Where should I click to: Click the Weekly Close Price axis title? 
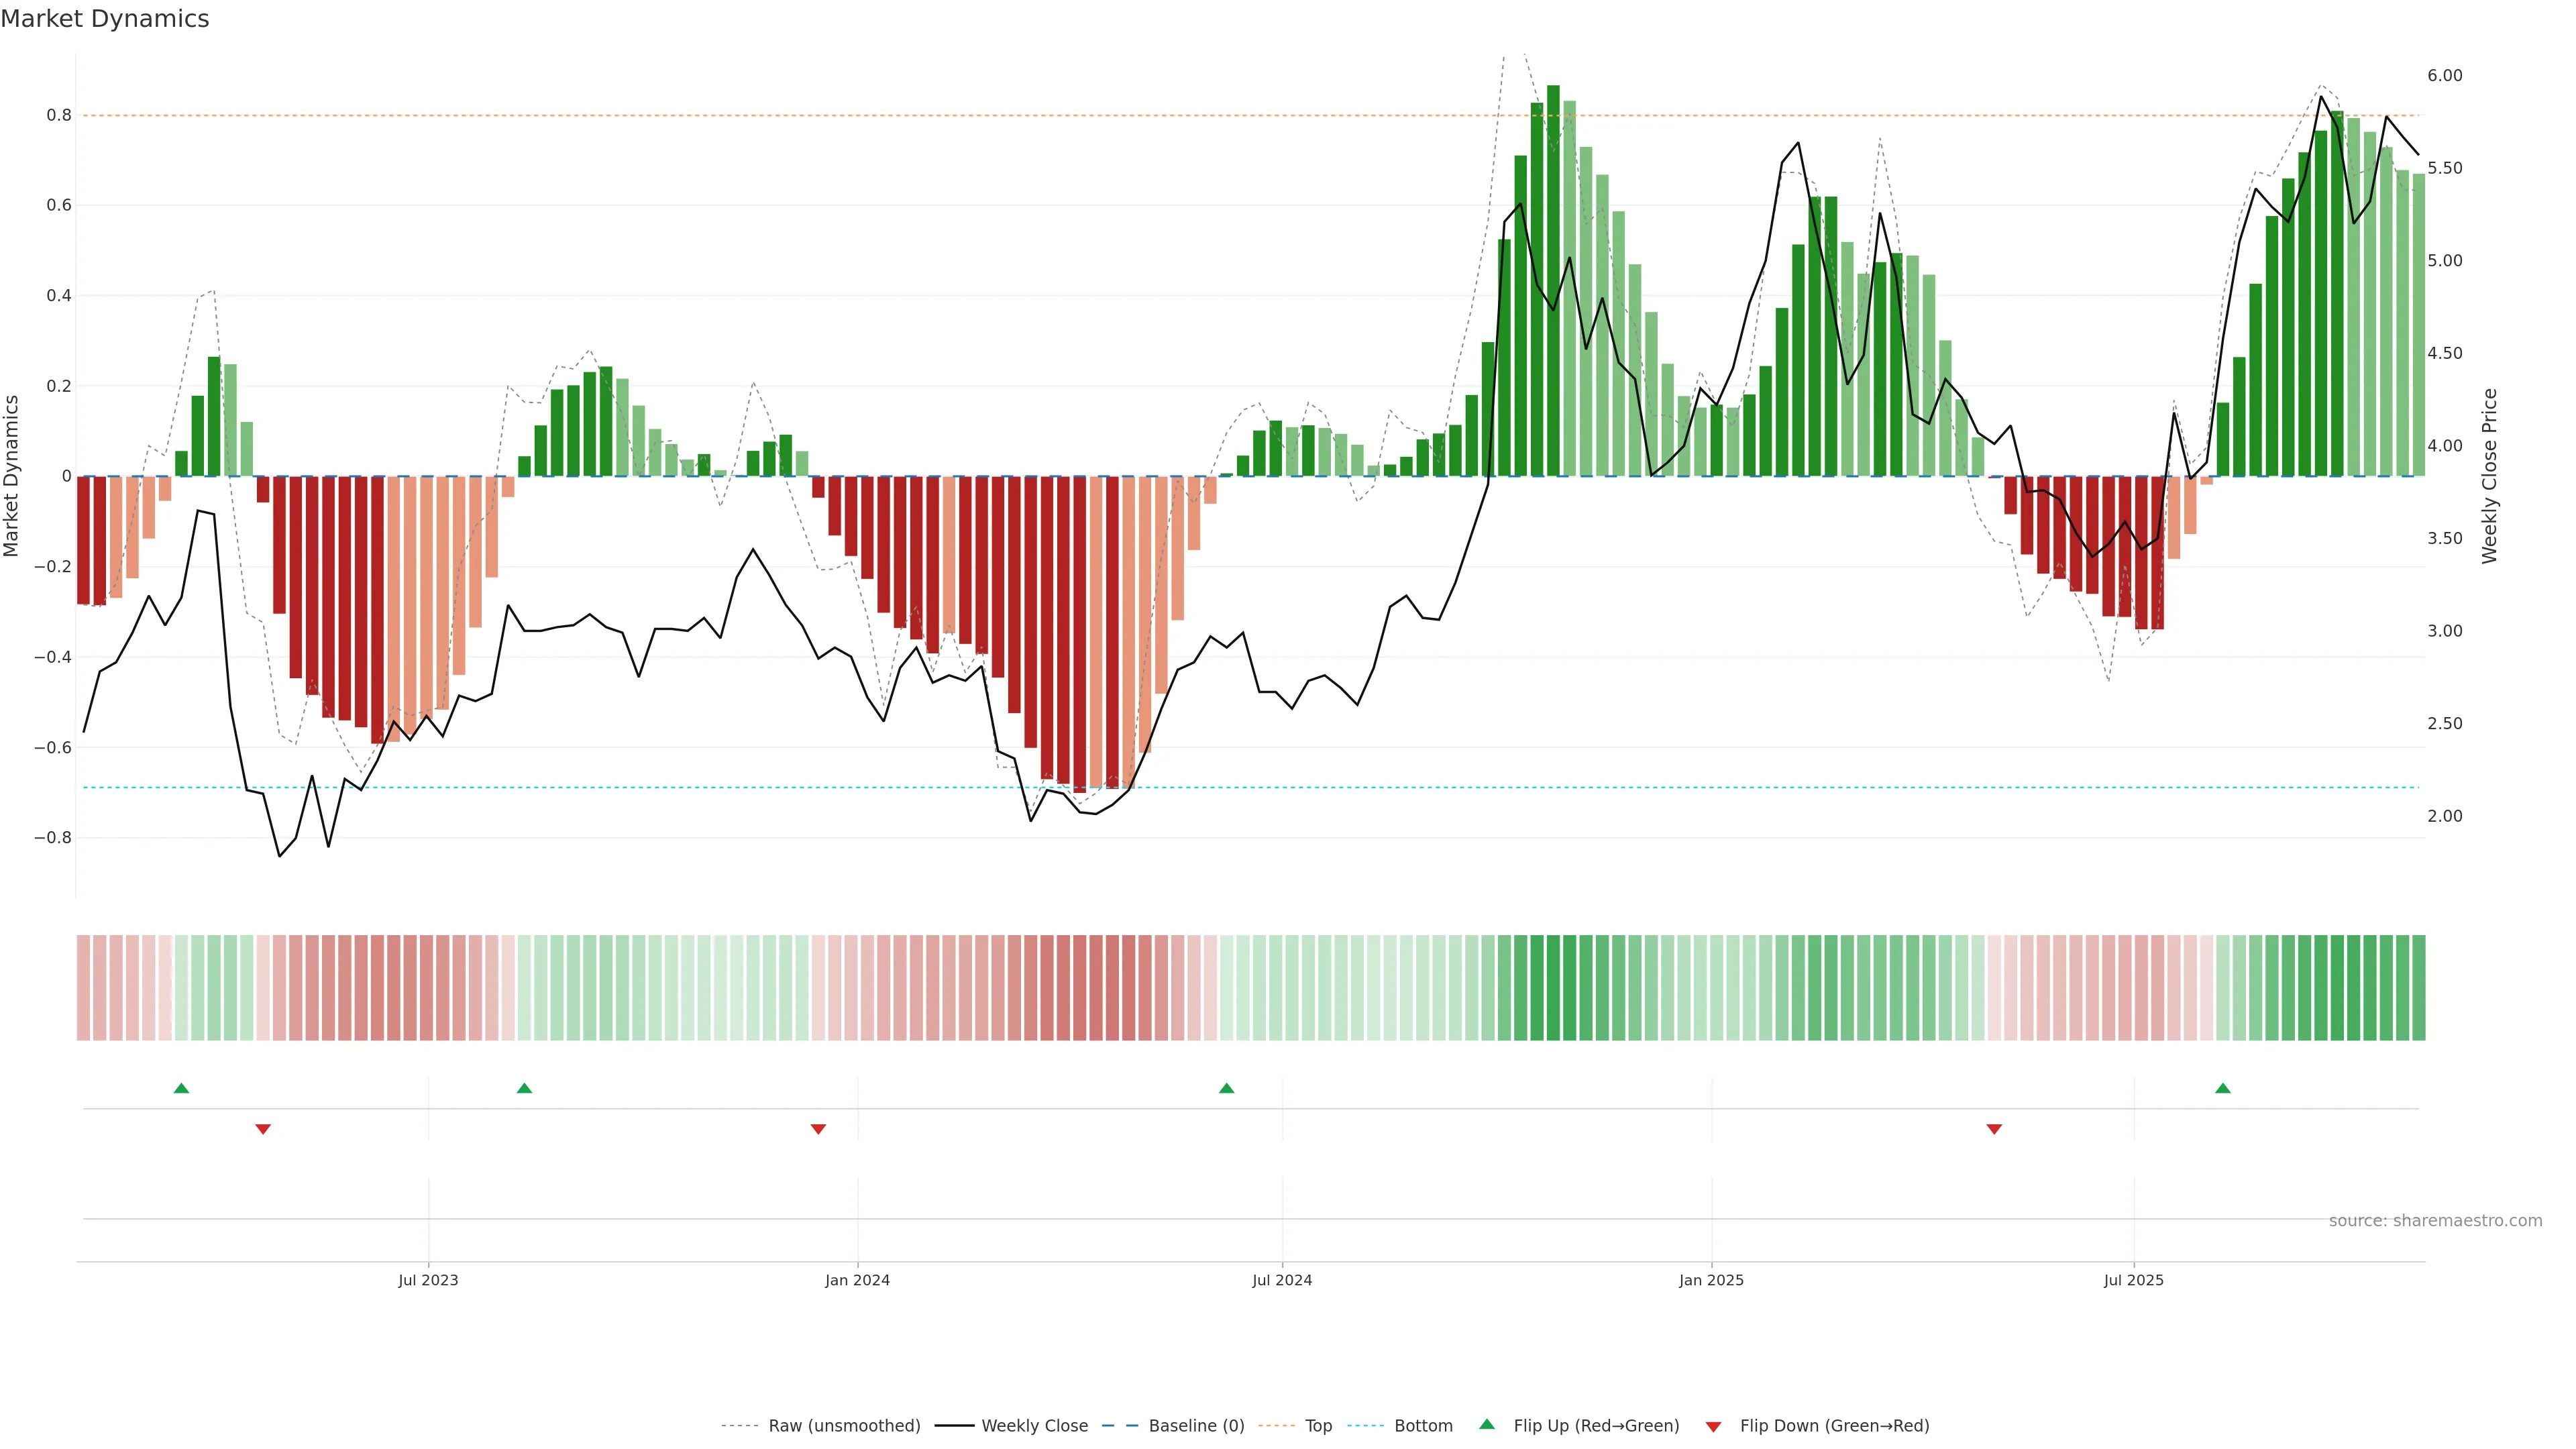coord(2489,476)
